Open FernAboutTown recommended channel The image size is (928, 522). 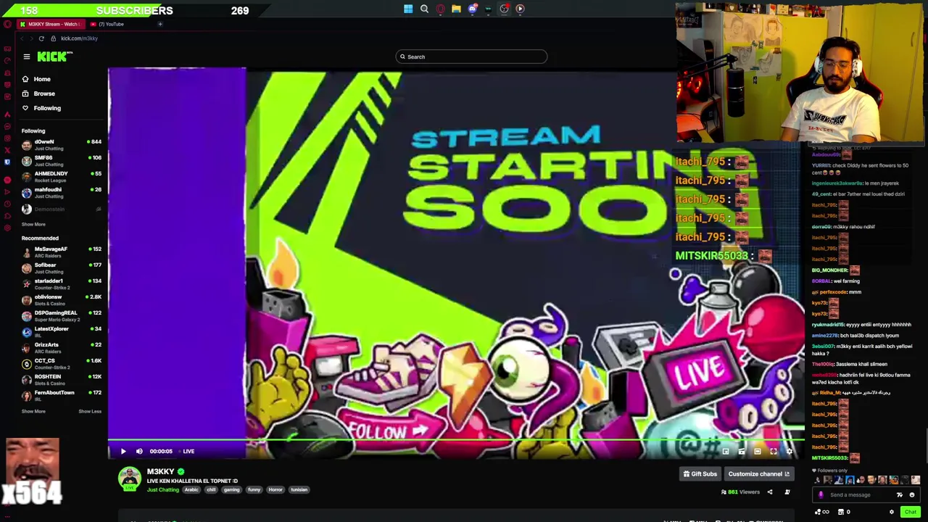coord(62,396)
